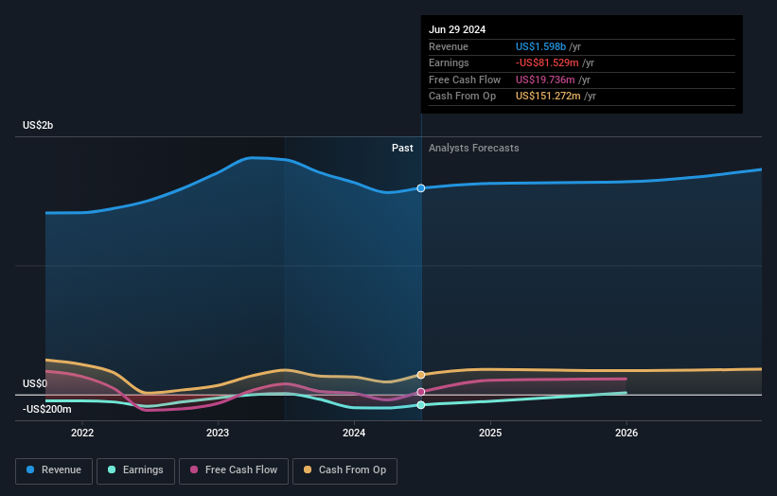Screen dimensions: 777x496
Task: Click the Analysts Forecasts label
Action: click(x=474, y=149)
